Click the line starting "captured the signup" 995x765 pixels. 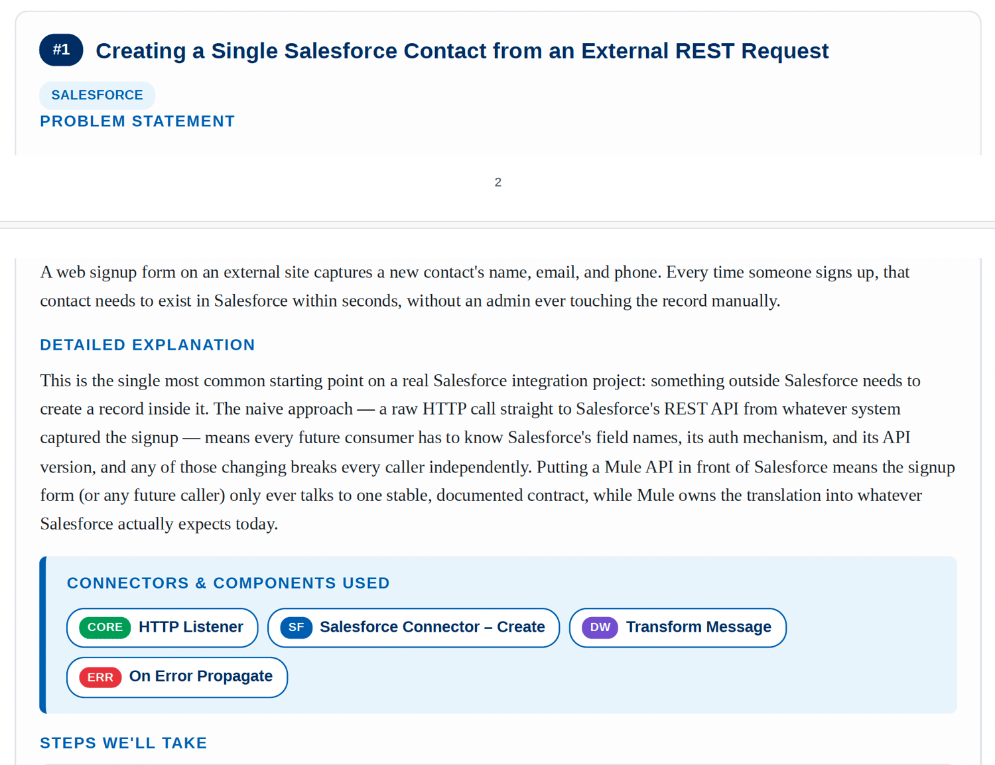coord(475,437)
